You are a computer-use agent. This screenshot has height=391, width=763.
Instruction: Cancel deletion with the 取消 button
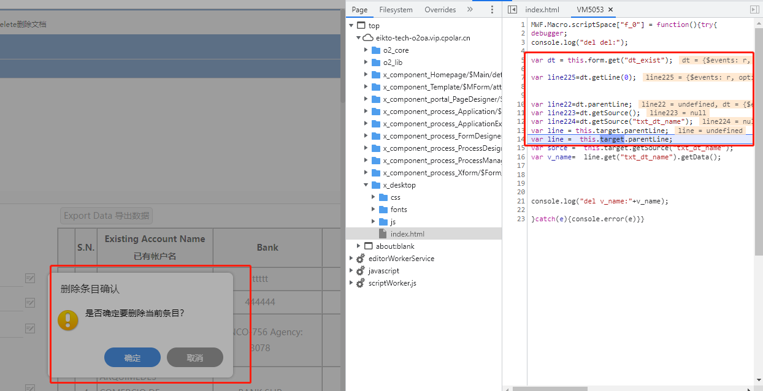[195, 358]
